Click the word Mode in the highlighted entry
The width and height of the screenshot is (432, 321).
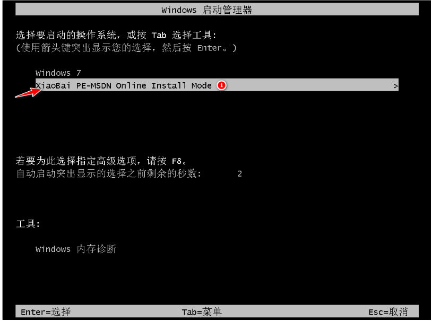(201, 85)
